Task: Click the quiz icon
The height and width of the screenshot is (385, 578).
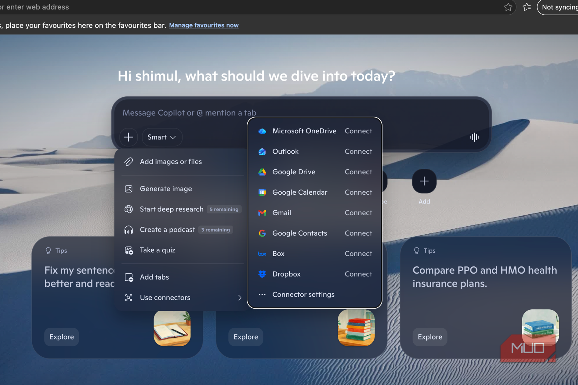Action: [x=129, y=250]
